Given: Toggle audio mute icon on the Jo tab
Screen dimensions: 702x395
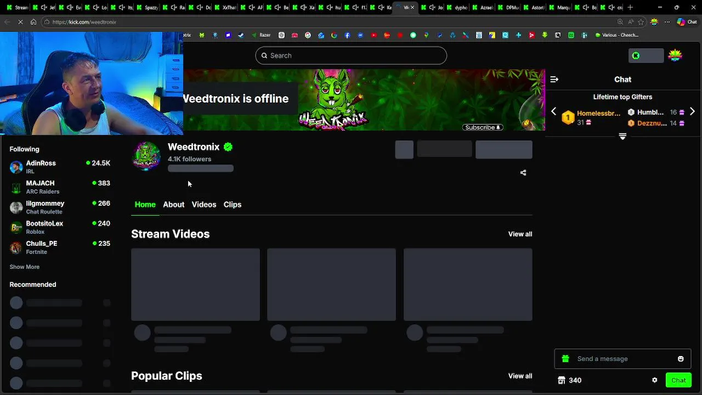Looking at the screenshot, I should pos(433,8).
